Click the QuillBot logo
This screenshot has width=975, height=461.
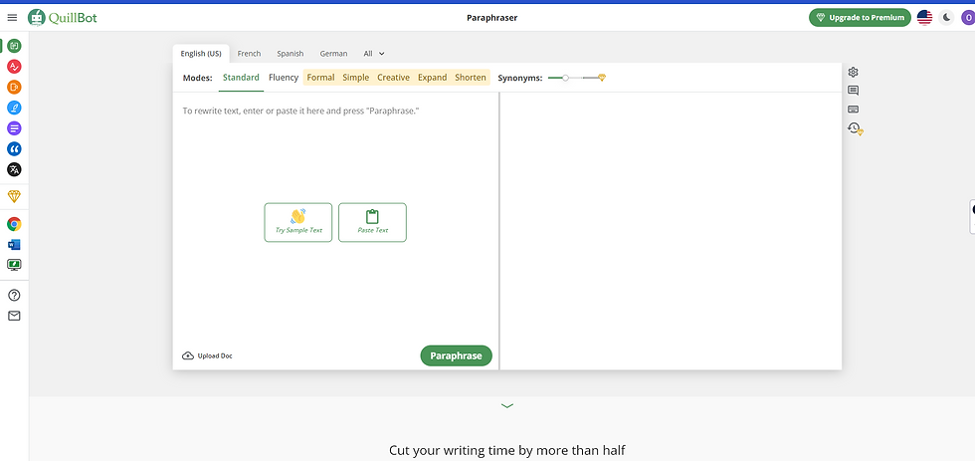click(x=62, y=17)
